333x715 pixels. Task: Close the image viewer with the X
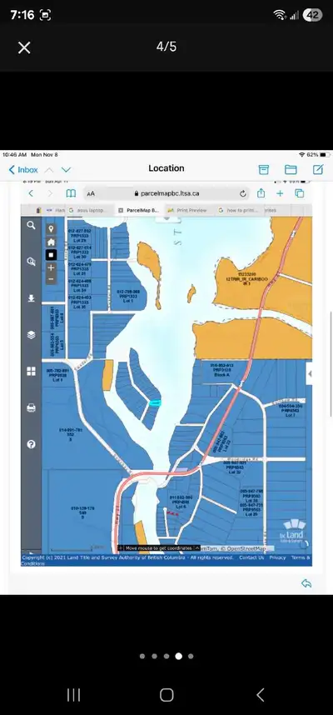pos(24,47)
